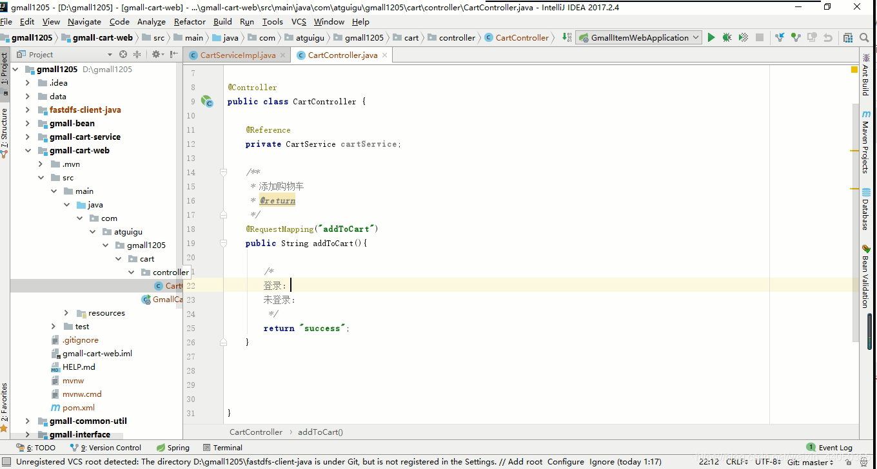Click Ignore link in status bar
This screenshot has width=877, height=469.
tap(602, 461)
